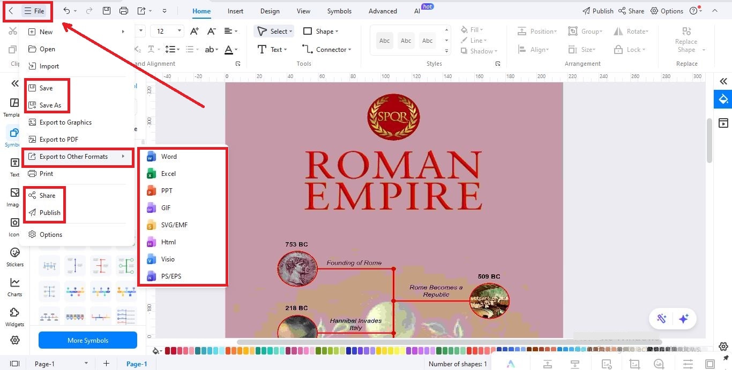Open the File menu button
This screenshot has height=370, width=732.
pyautogui.click(x=35, y=11)
